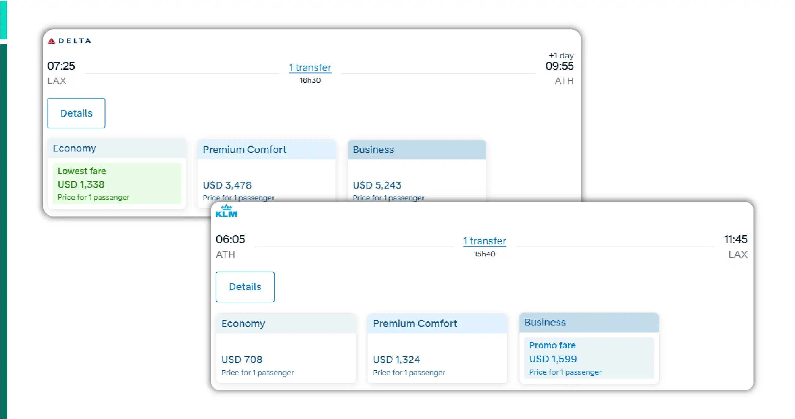This screenshot has height=419, width=795.
Task: Select KLM Economy fare USD 708
Action: point(242,360)
